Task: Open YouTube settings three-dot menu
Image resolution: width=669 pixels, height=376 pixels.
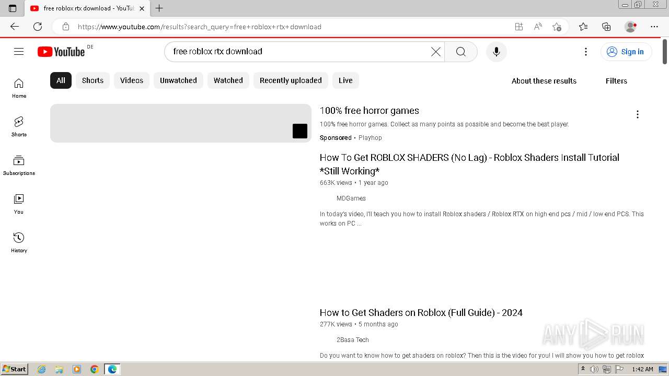Action: coord(586,51)
